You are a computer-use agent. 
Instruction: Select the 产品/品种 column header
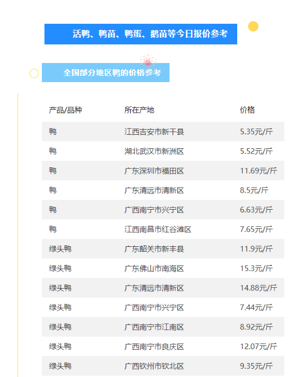coord(66,110)
